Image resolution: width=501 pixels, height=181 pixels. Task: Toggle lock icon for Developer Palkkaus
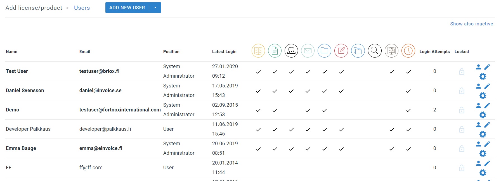coord(462,129)
